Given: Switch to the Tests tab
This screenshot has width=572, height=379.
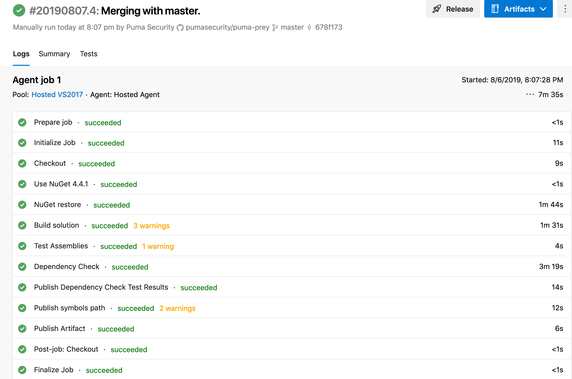Looking at the screenshot, I should [89, 54].
